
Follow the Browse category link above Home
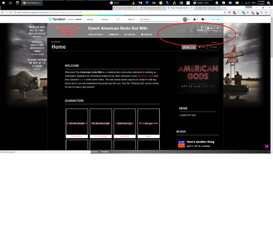[x=57, y=42]
